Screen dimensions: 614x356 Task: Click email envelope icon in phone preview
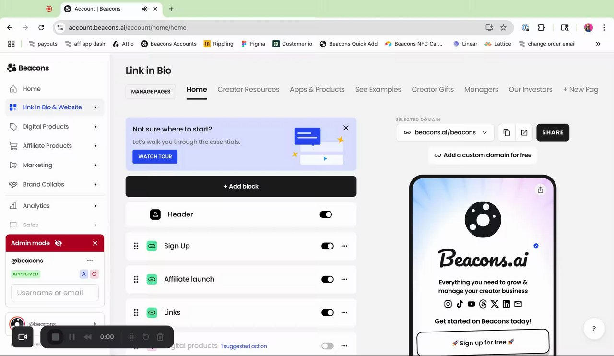[518, 304]
